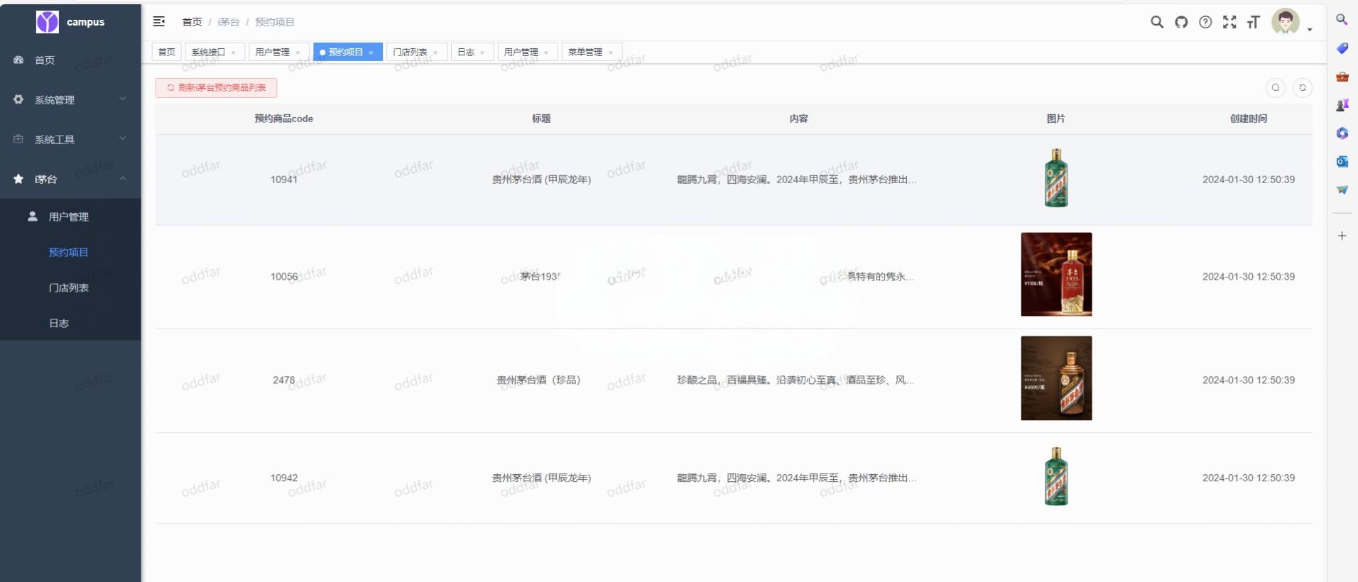The image size is (1358, 582).
Task: Open product image for code 2478
Action: (1056, 378)
